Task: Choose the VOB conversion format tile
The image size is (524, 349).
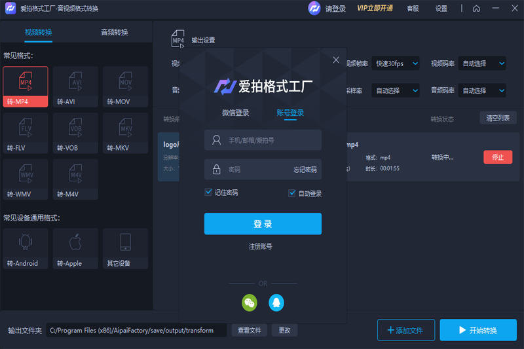Action: click(75, 133)
